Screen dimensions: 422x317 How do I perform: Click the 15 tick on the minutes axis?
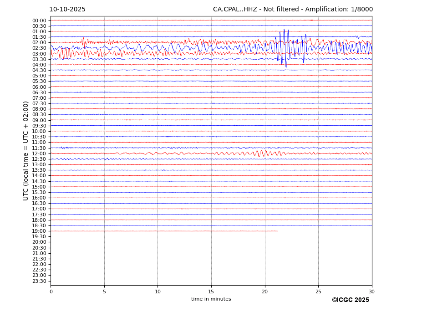(x=211, y=291)
